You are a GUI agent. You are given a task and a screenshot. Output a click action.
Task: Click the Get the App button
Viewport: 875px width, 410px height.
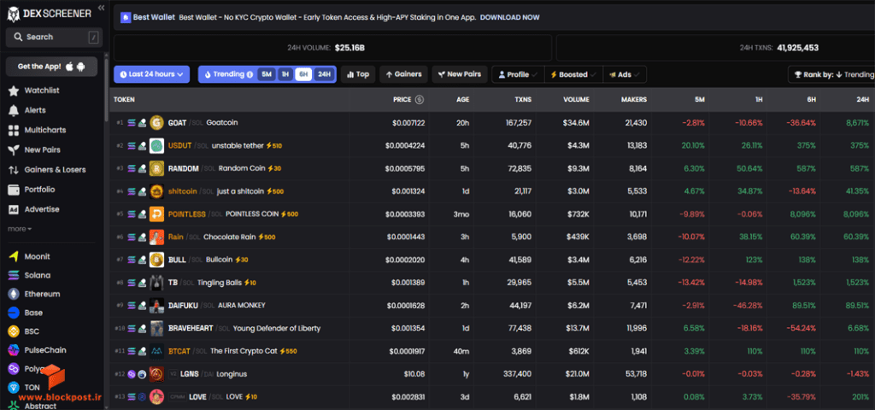pos(51,67)
